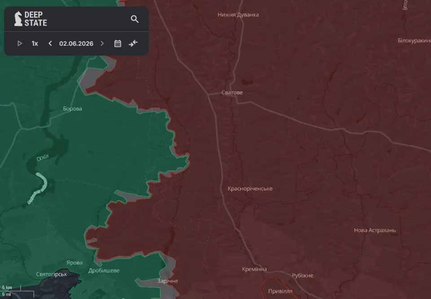Click the Рубіжне town label
This screenshot has height=299, width=431.
pyautogui.click(x=302, y=276)
